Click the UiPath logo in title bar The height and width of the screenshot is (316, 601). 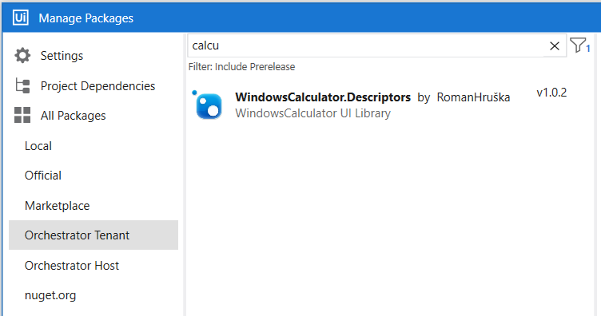coord(20,18)
